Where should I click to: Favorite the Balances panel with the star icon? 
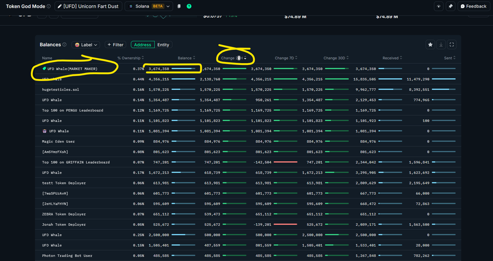click(430, 45)
